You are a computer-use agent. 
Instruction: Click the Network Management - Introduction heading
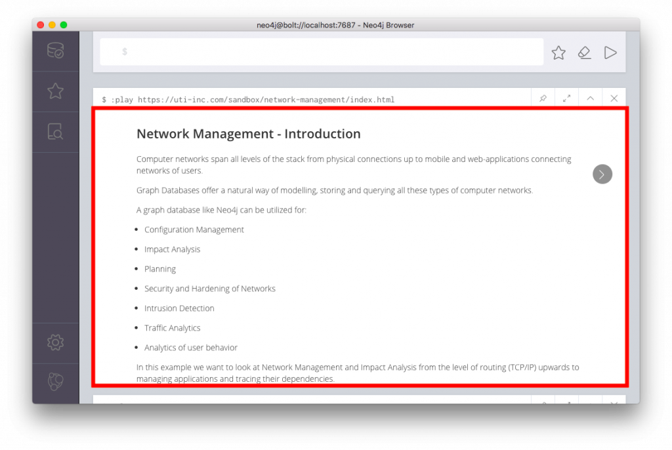pyautogui.click(x=248, y=134)
